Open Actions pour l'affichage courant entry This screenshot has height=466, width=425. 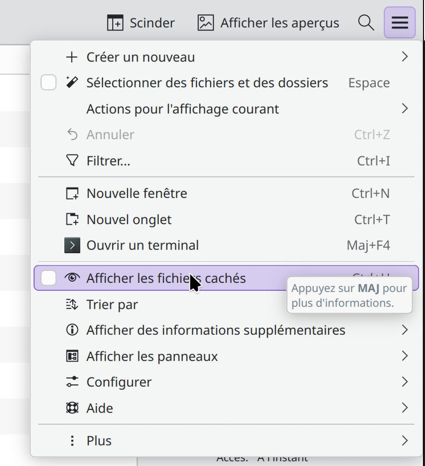(226, 109)
